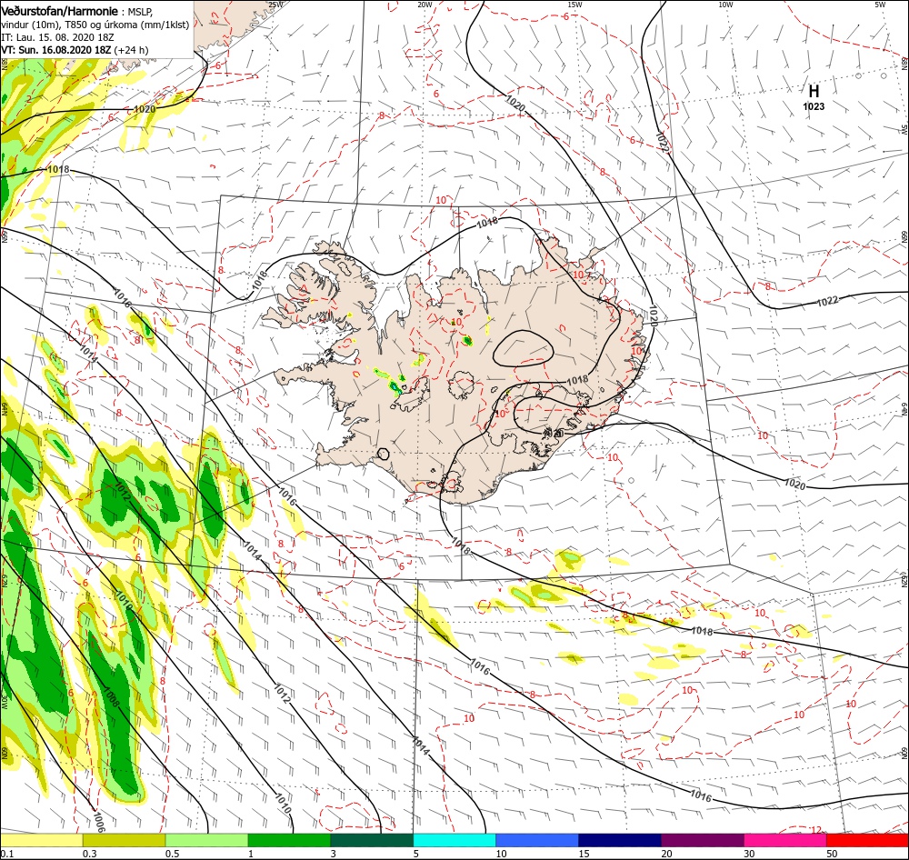909x860 pixels.
Task: Click the Veðurstofan/Harmonie title text
Action: click(x=60, y=11)
